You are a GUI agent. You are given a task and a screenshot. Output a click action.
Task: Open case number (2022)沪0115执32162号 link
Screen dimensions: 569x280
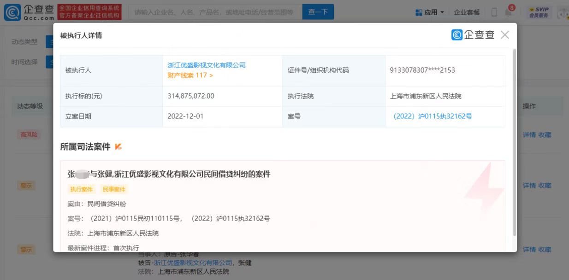tap(432, 117)
